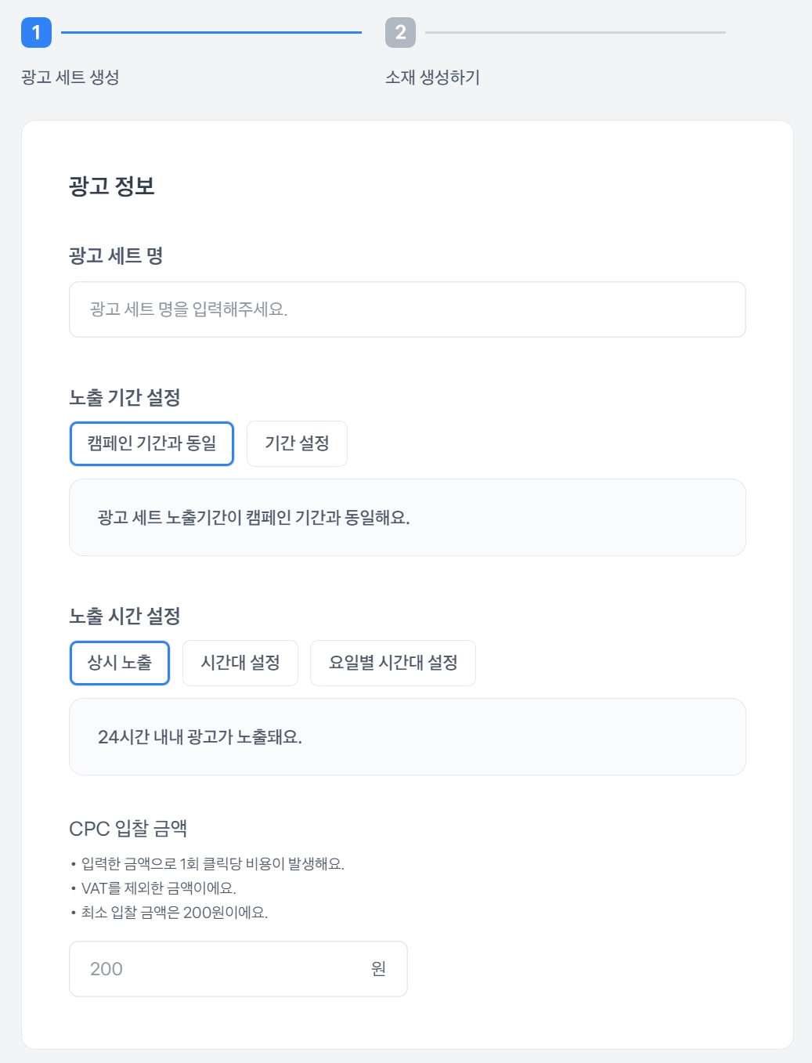
Task: Click the CPC 입찰 금액 heading
Action: coord(128,829)
